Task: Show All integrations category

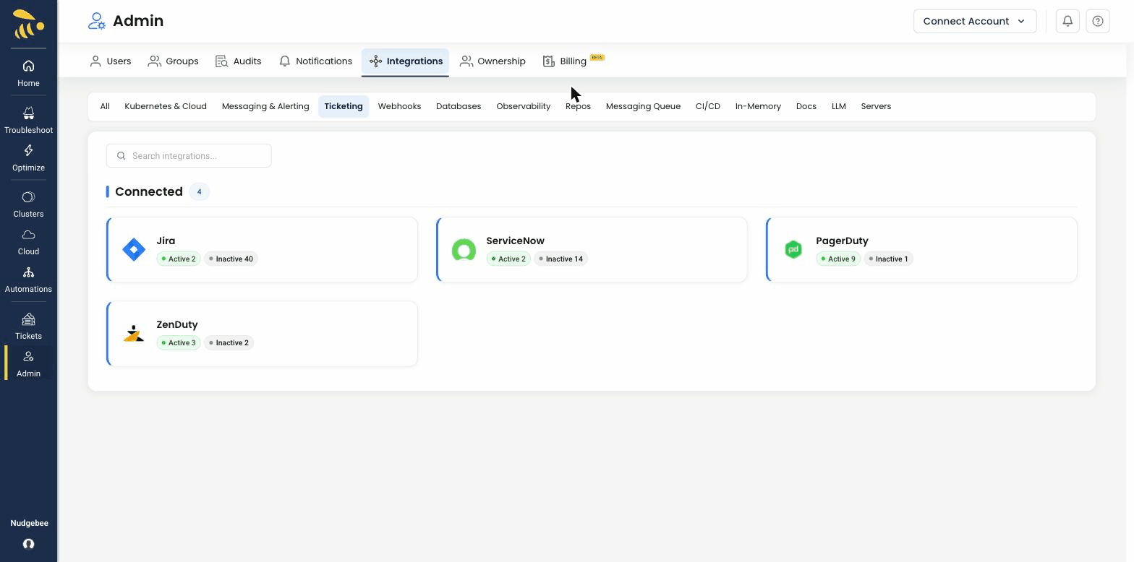Action: click(105, 106)
